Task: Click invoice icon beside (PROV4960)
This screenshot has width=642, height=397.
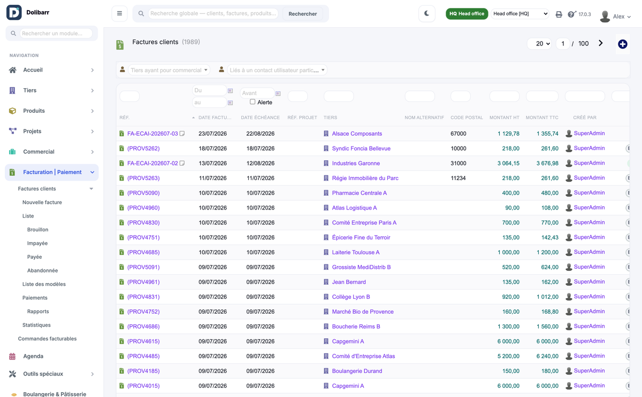Action: (121, 208)
